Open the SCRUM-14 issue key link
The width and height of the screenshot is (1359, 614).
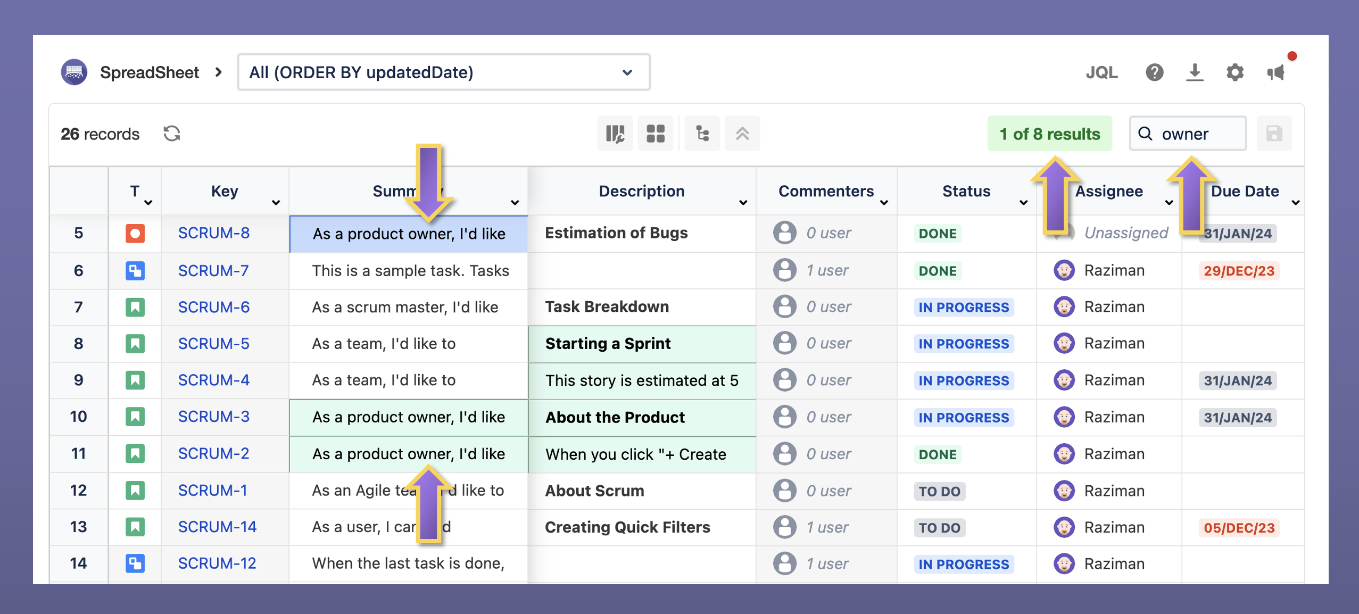[217, 527]
